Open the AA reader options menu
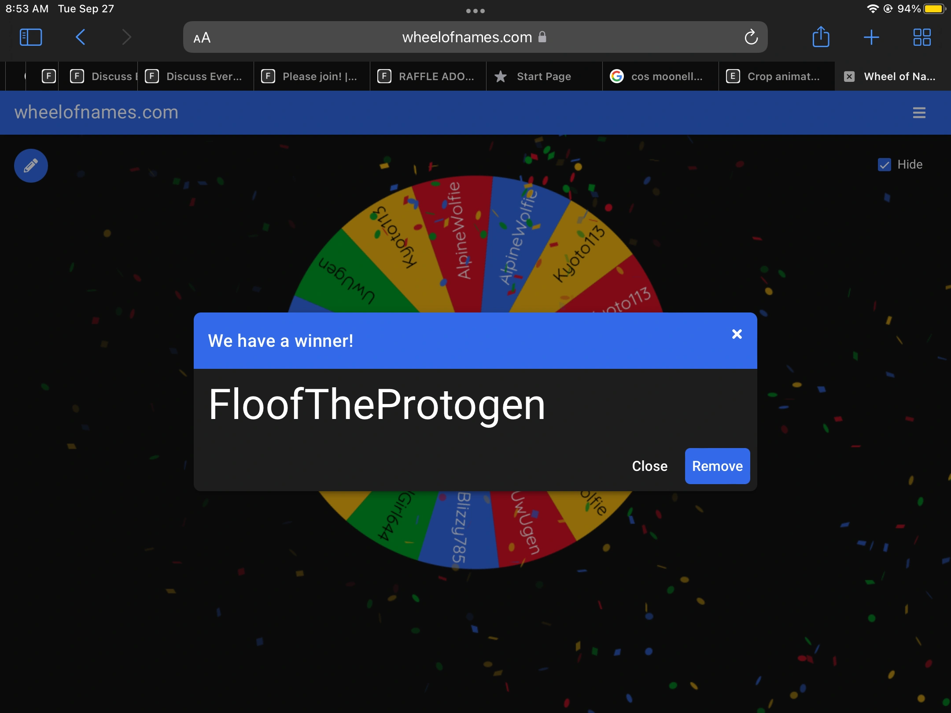The width and height of the screenshot is (951, 713). [202, 38]
